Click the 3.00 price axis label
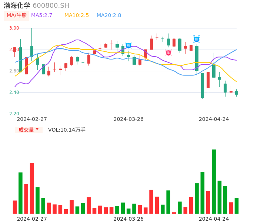Screen dimensions: 254x224 click(14, 28)
